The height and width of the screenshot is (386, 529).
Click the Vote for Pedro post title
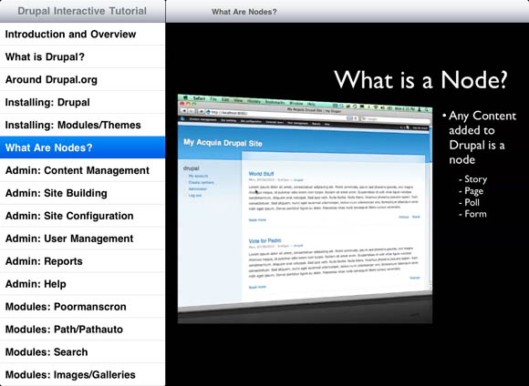coord(264,240)
